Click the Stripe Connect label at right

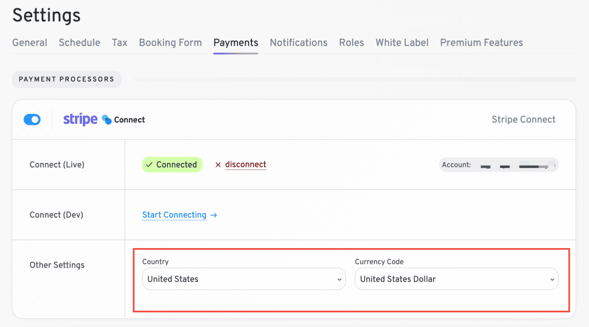523,120
